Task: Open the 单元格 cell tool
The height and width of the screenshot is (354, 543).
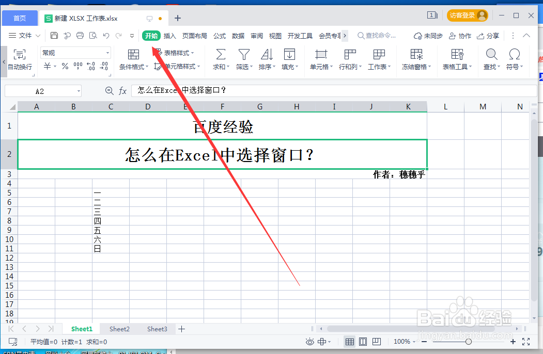Action: pyautogui.click(x=321, y=59)
